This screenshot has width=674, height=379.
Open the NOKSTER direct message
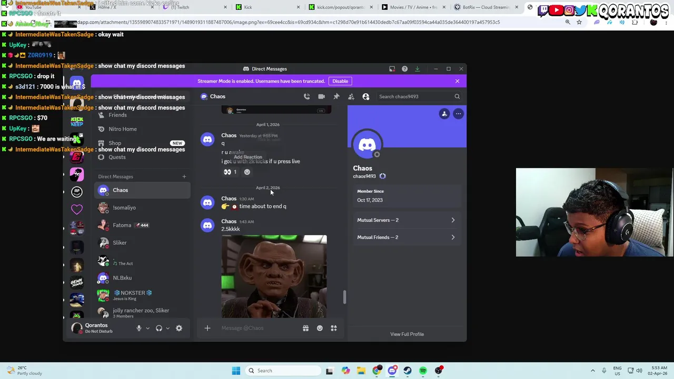pyautogui.click(x=142, y=295)
